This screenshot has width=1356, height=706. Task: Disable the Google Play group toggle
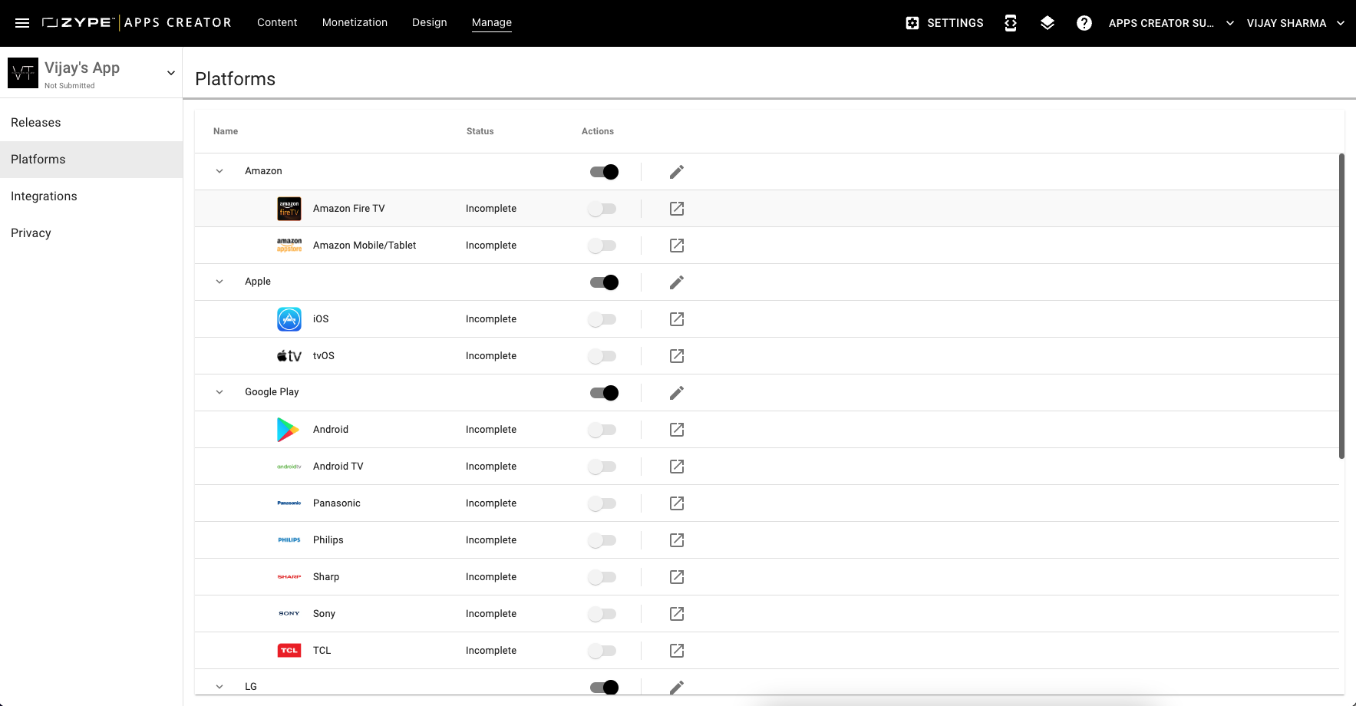[x=604, y=393]
